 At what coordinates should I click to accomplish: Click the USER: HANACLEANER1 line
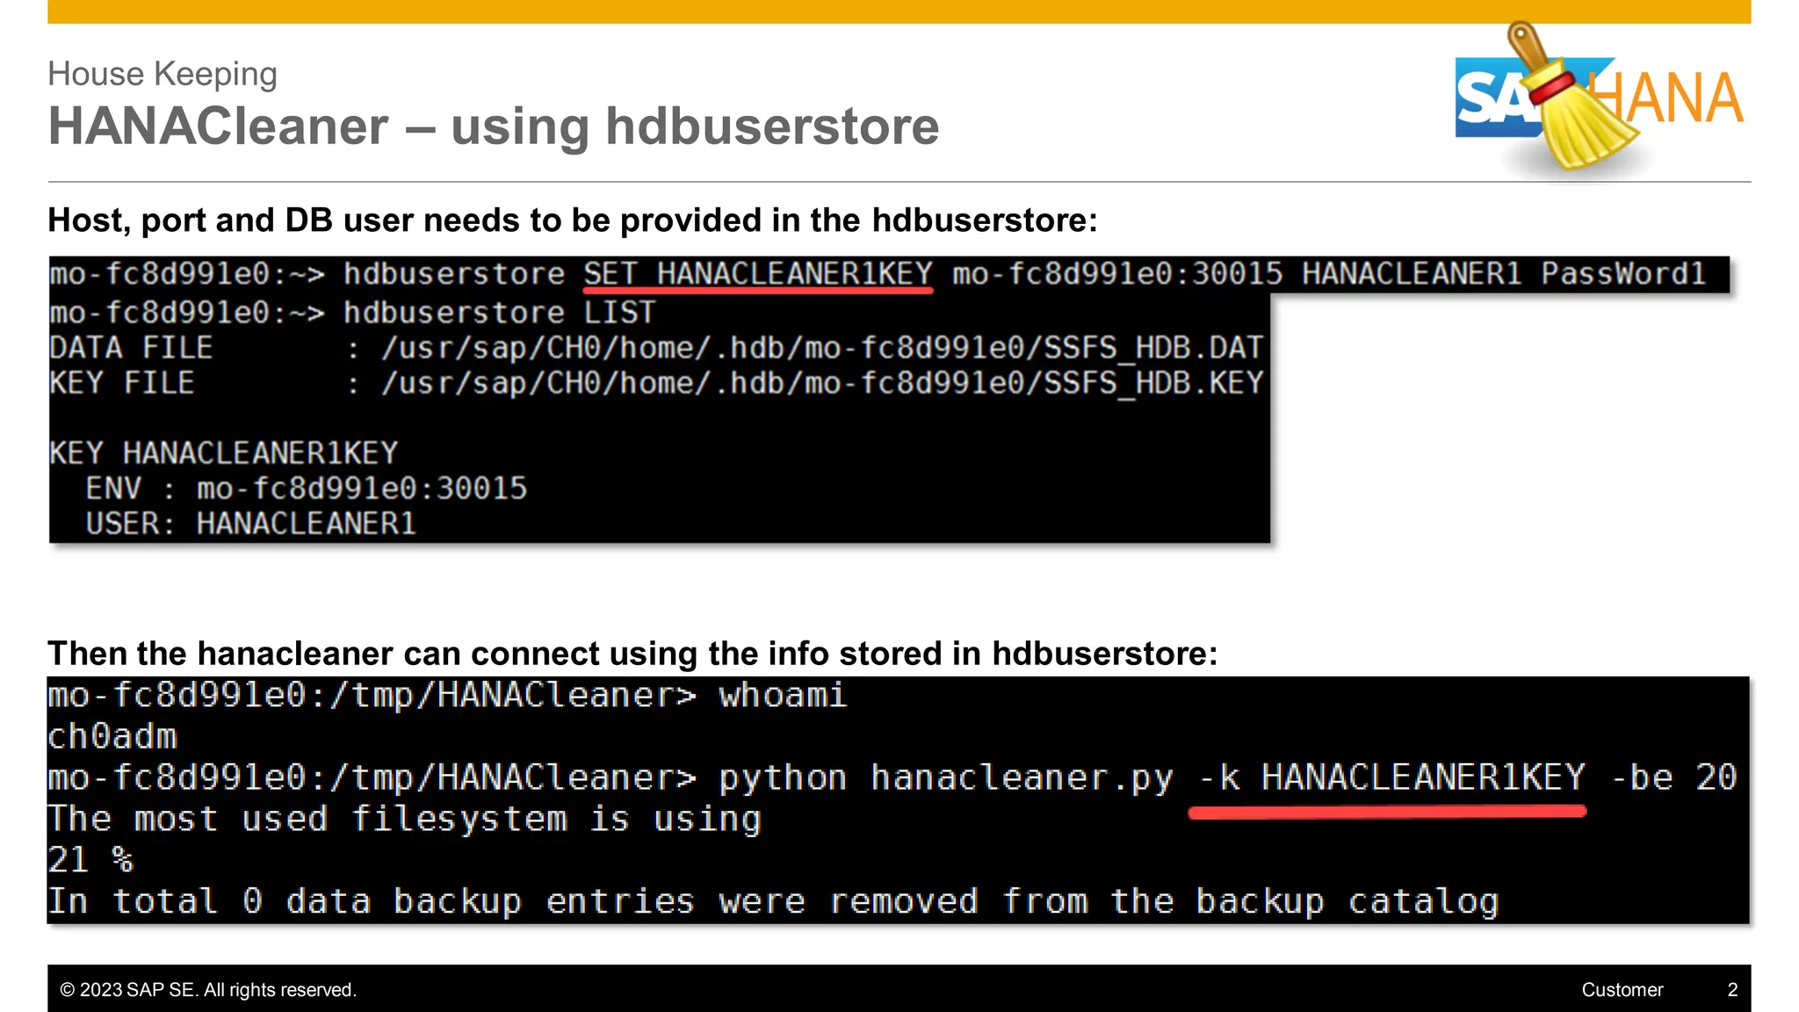click(250, 524)
